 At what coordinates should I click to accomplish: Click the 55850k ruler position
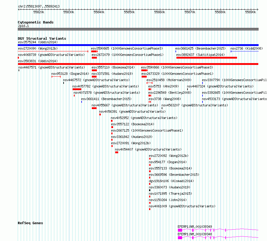[x=129, y=12]
